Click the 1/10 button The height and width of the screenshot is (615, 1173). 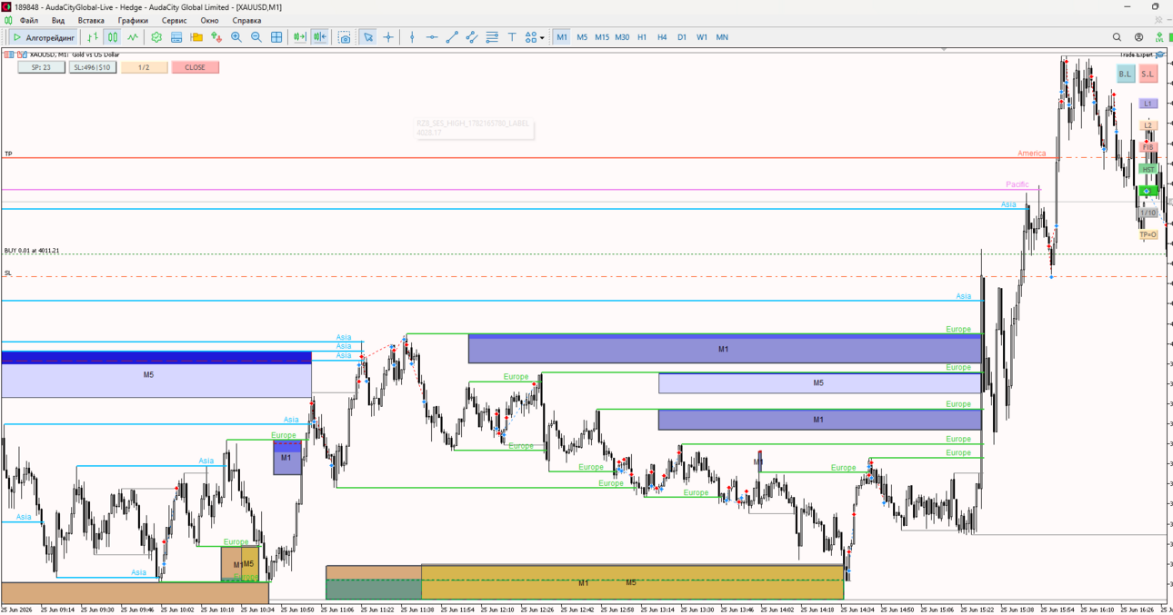pos(1148,213)
